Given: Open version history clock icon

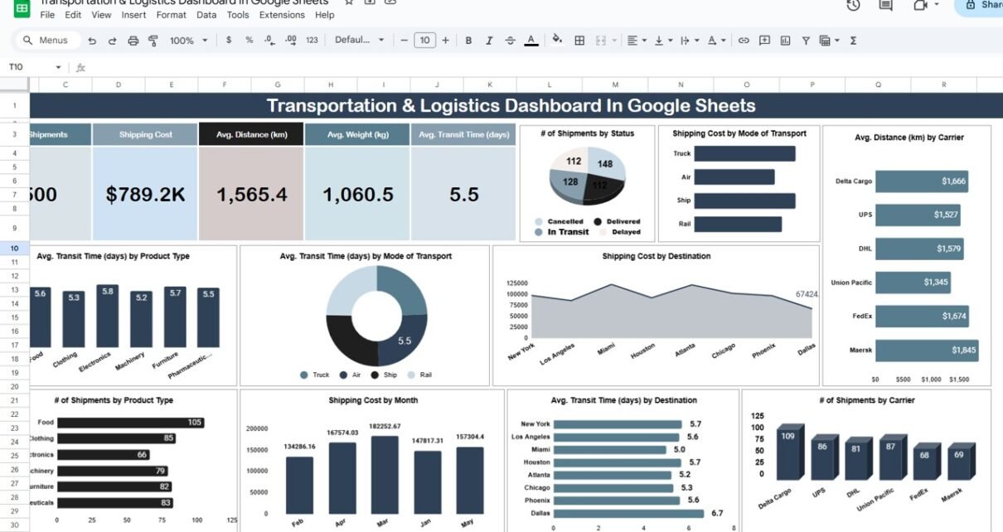Looking at the screenshot, I should [x=853, y=5].
